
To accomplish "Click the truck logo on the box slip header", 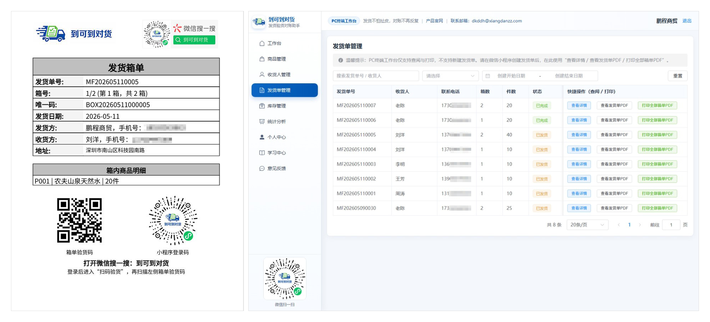I will (x=51, y=34).
